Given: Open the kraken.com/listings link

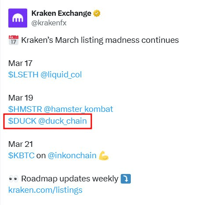Looking at the screenshot, I should click(45, 190).
